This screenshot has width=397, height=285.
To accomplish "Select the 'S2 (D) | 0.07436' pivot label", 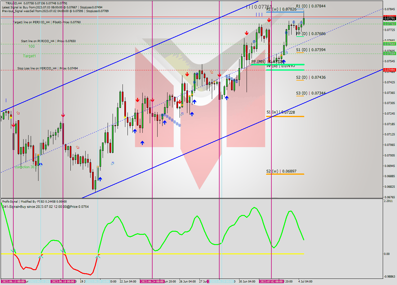I will [310, 77].
